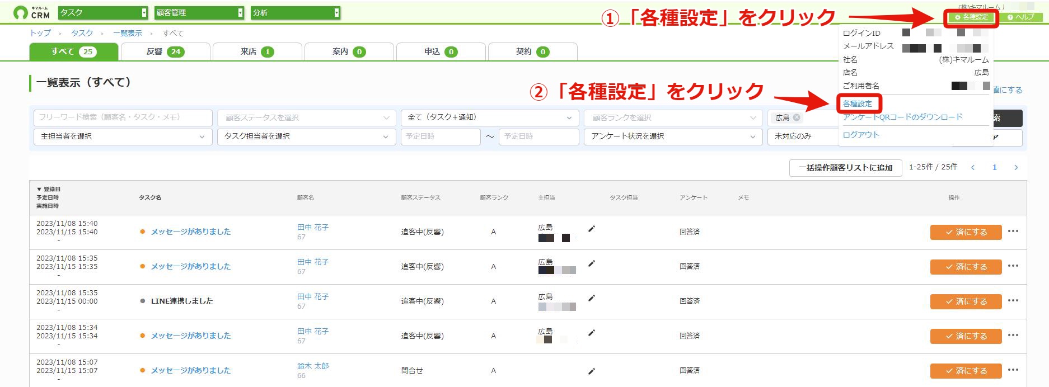The height and width of the screenshot is (387, 1049).
Task: Open customer 田中 花子 in the first row
Action: pos(313,228)
